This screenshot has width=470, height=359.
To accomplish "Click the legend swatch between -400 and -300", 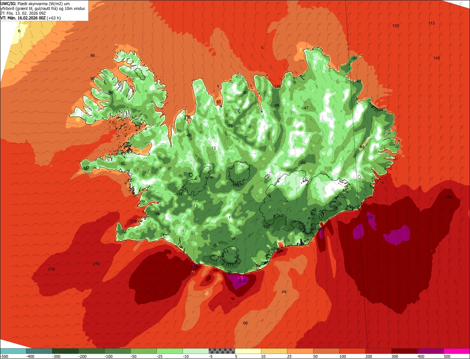I will pos(39,351).
